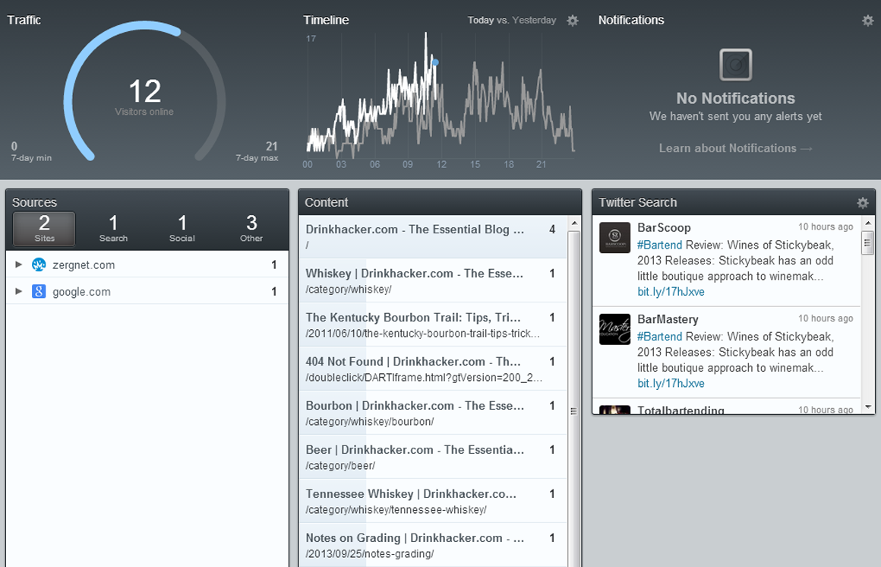Open the BarScoop username
The image size is (881, 567).
point(664,228)
